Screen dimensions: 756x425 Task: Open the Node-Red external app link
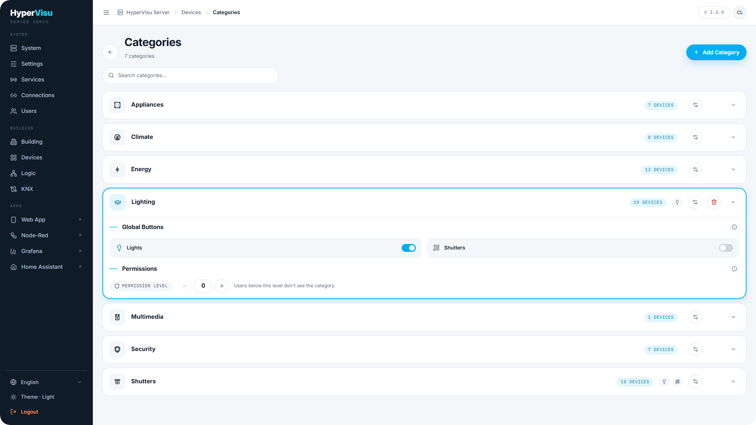[46, 235]
